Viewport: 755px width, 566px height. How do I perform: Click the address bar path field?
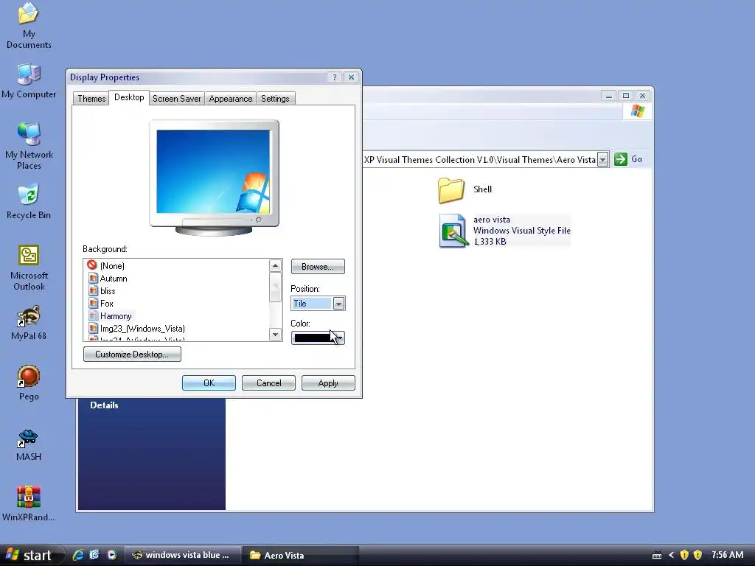click(x=480, y=159)
